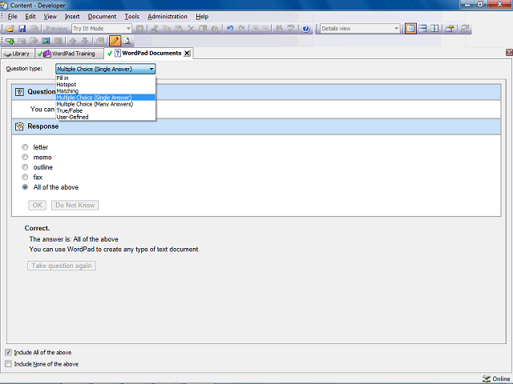Select the All of the above radio button

[x=25, y=187]
